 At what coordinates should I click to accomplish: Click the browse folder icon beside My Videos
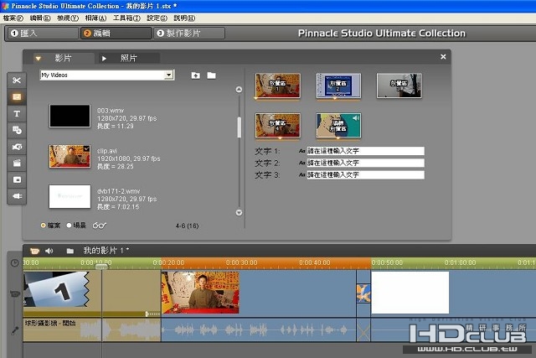(x=211, y=75)
